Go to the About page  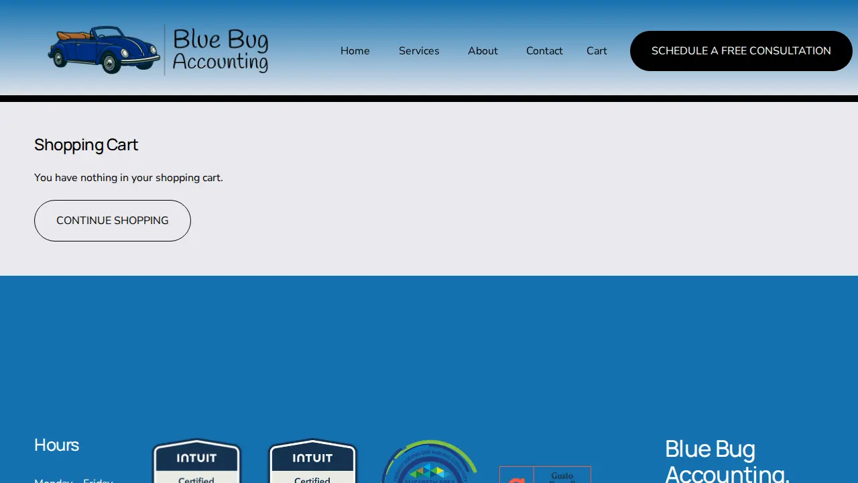(483, 51)
